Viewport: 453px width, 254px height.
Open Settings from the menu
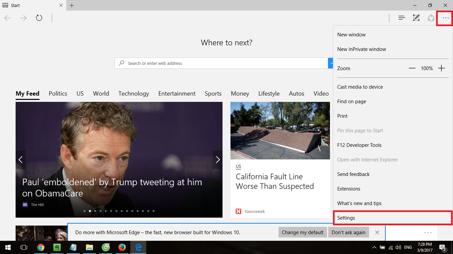[393, 218]
